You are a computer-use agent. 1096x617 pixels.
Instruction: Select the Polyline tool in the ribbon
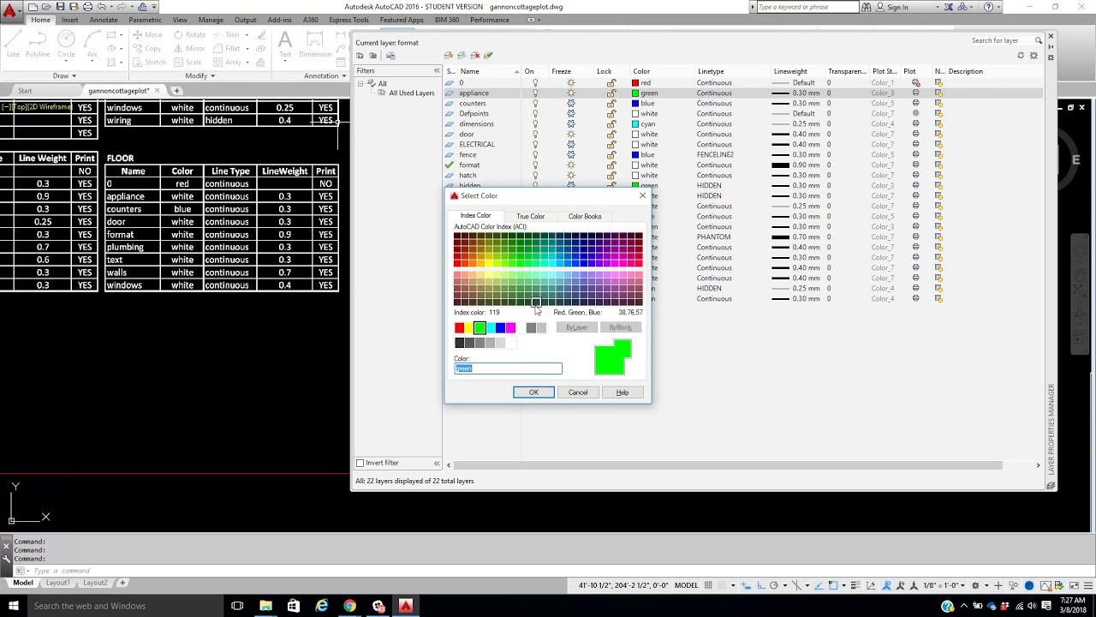click(38, 43)
